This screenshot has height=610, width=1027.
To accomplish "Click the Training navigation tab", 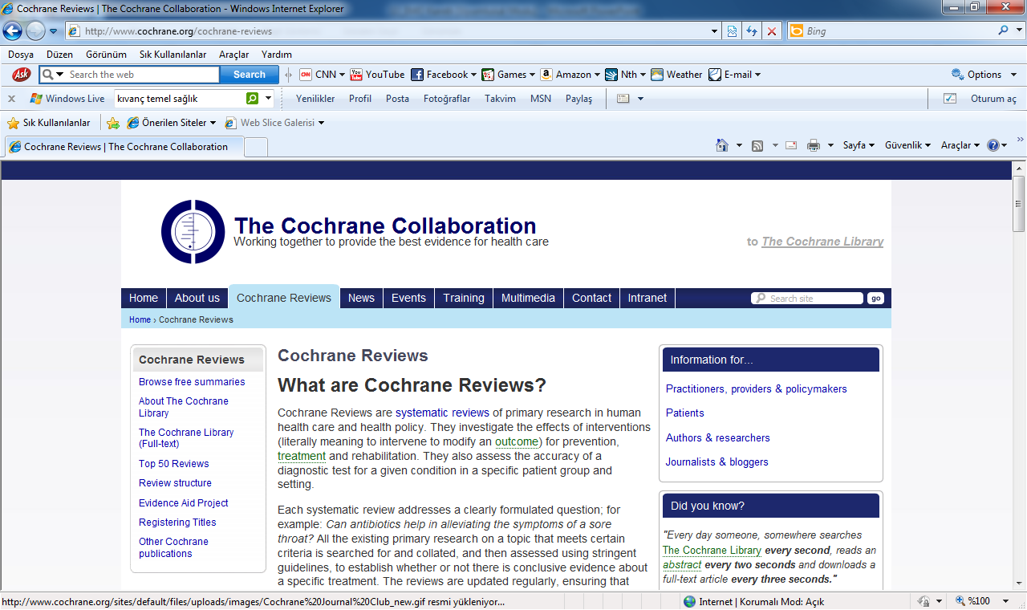I will tap(464, 298).
